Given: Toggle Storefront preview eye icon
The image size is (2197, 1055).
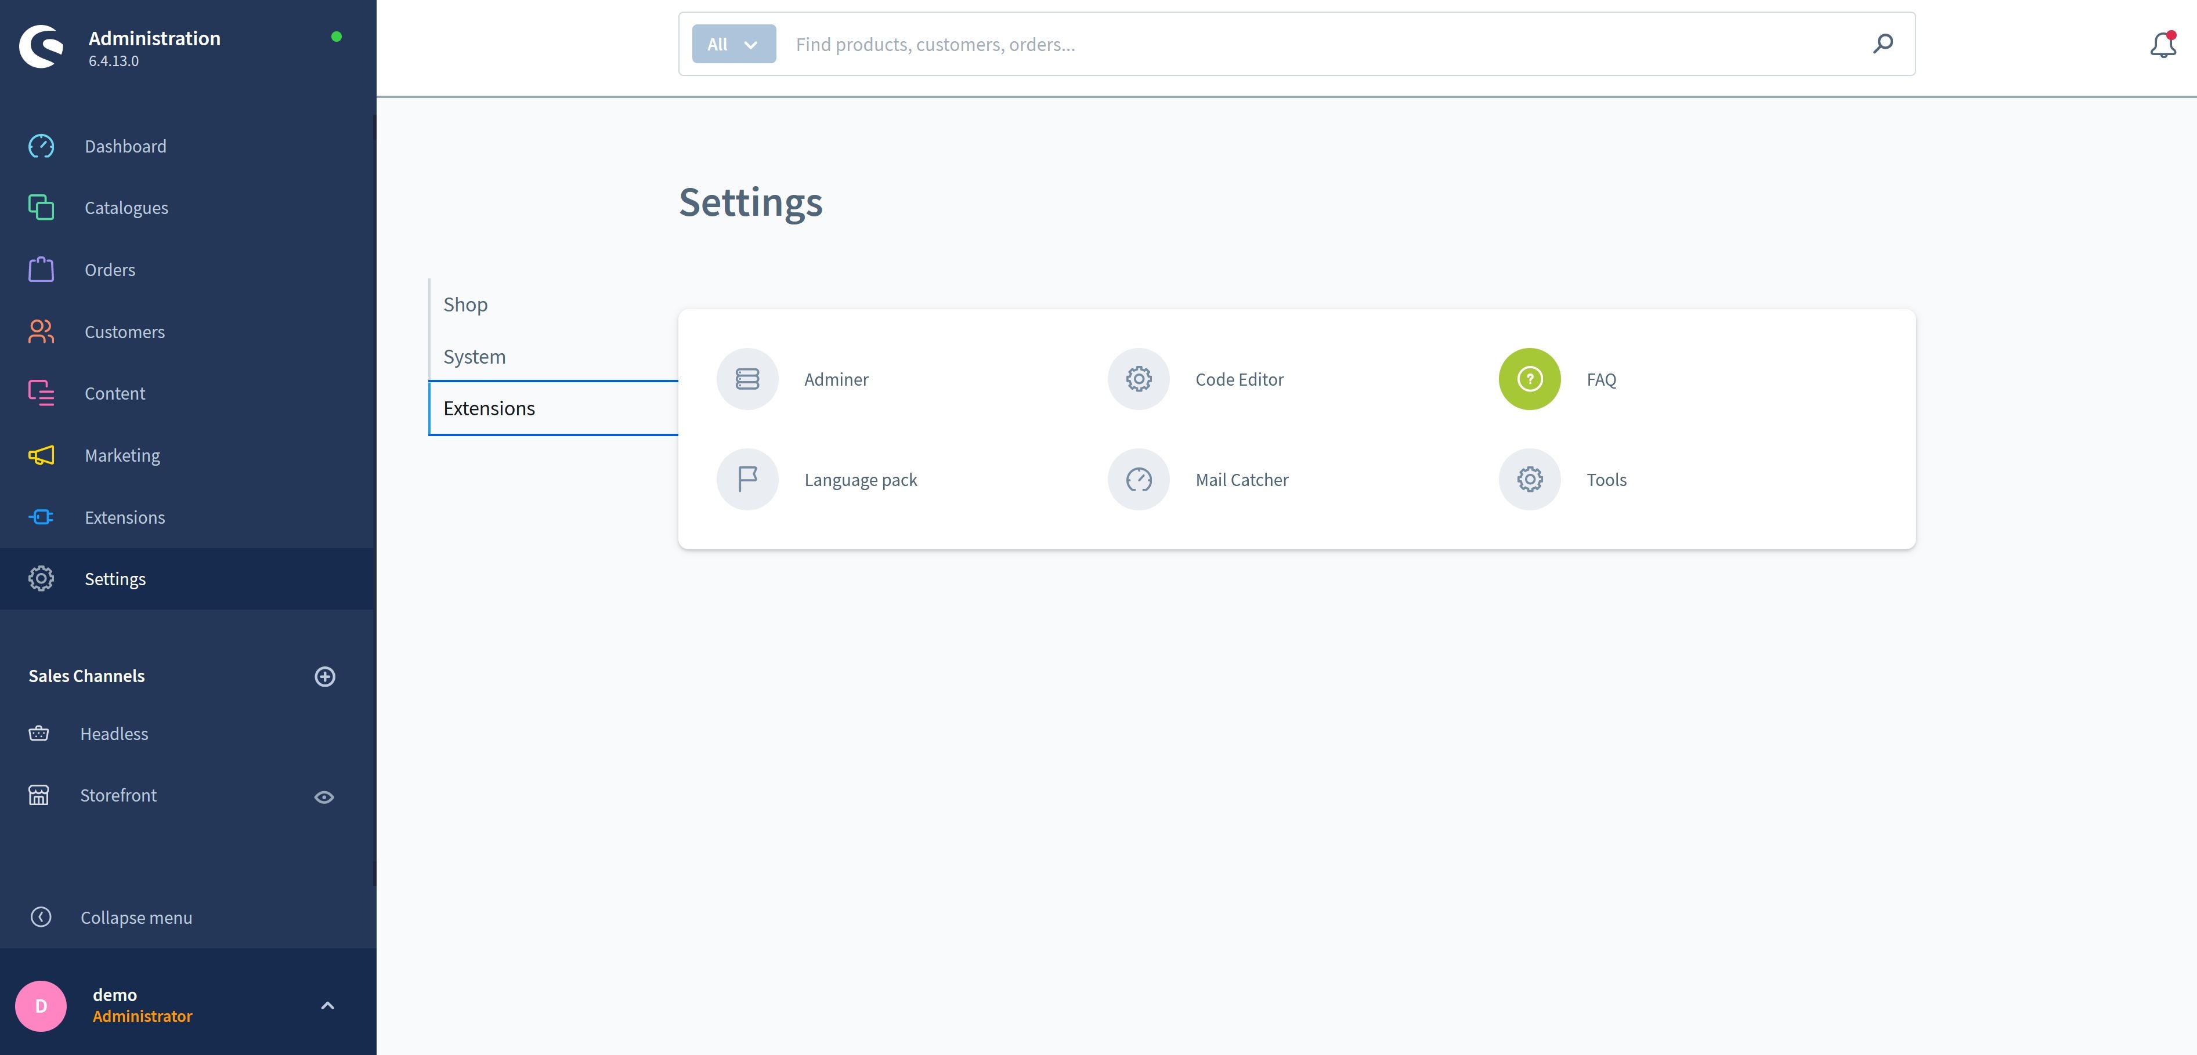Looking at the screenshot, I should [324, 797].
